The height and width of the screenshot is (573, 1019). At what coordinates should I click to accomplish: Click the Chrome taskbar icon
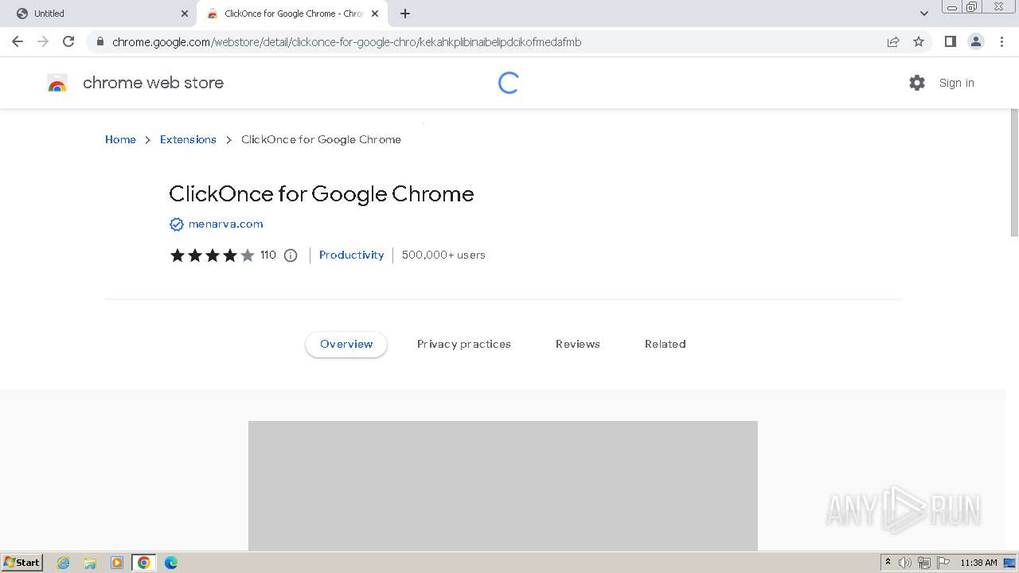(144, 563)
